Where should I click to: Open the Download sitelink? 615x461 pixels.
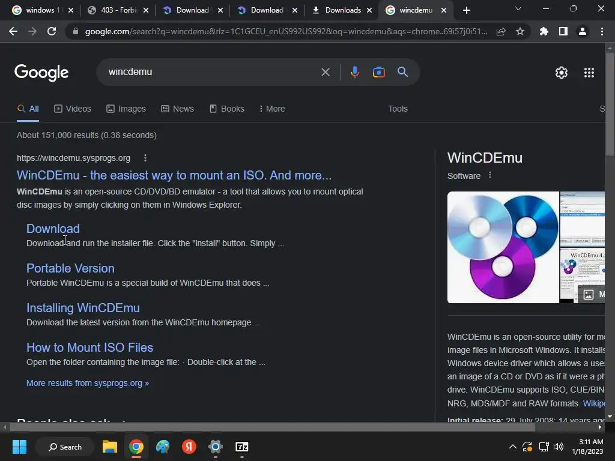pos(53,229)
